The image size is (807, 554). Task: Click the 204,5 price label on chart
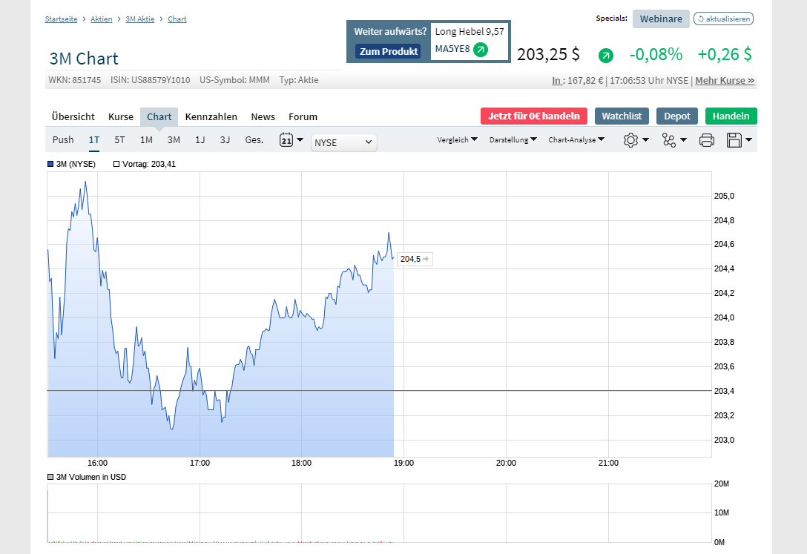point(410,259)
